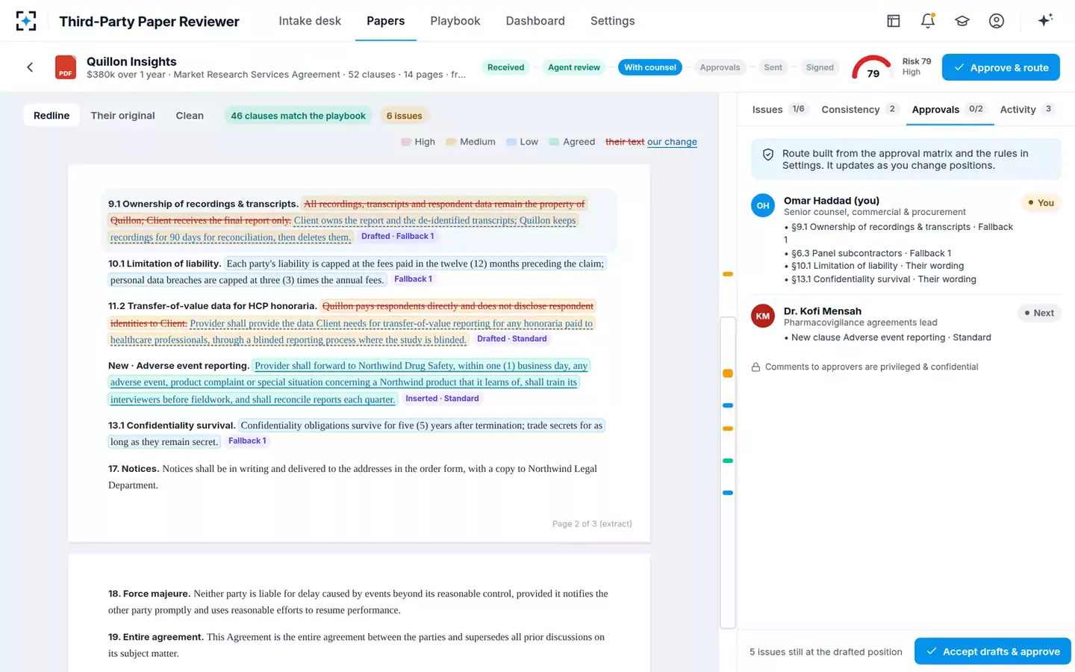This screenshot has height=672, width=1075.
Task: Switch to the Redline view
Action: pyautogui.click(x=52, y=116)
